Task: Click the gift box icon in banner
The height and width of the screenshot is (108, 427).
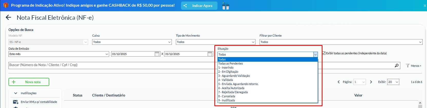Action: [225, 6]
